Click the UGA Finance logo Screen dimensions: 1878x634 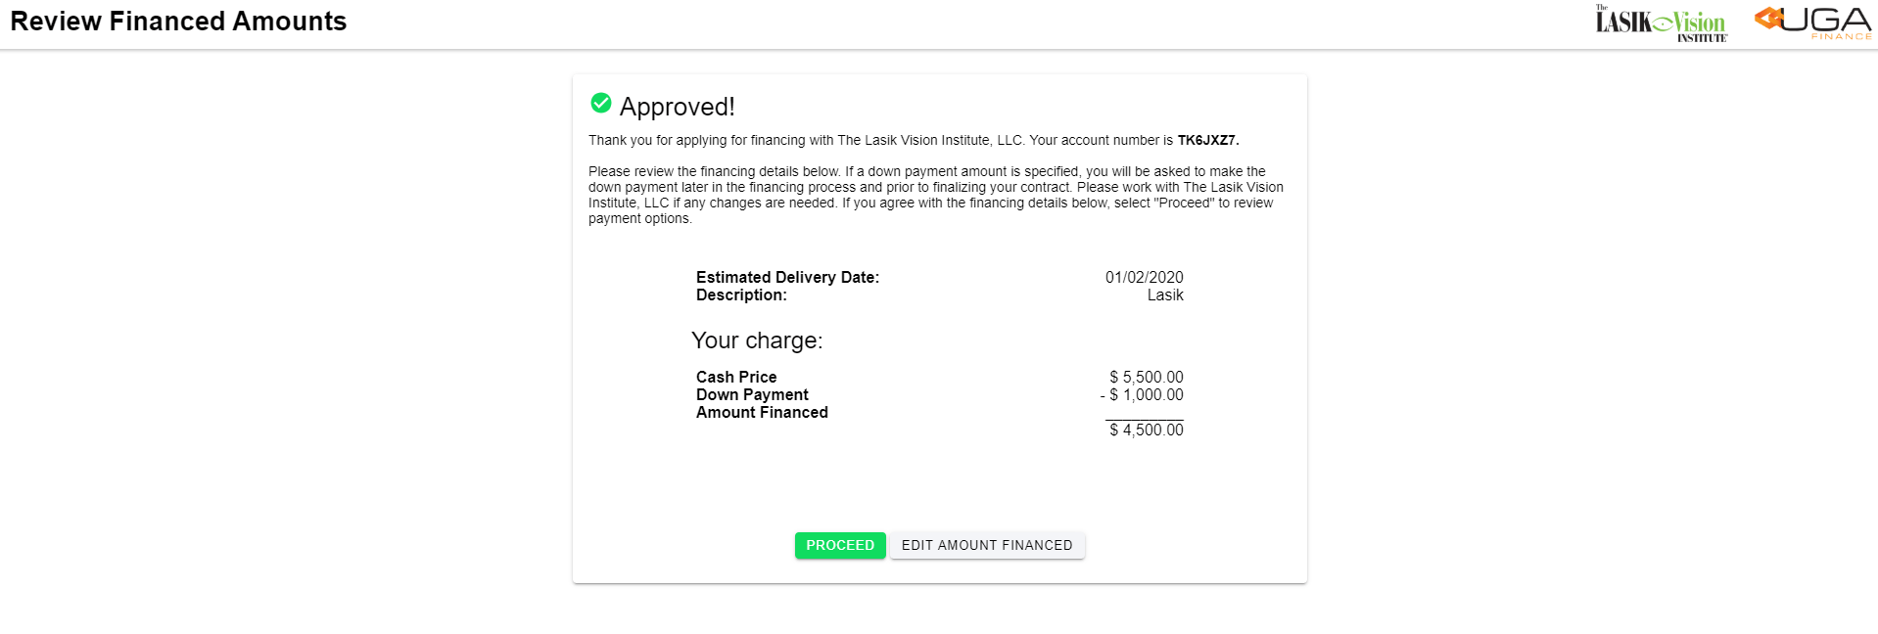(x=1812, y=23)
